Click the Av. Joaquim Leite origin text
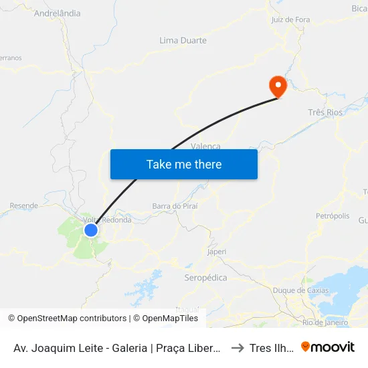This screenshot has height=368, width=368. 117,348
